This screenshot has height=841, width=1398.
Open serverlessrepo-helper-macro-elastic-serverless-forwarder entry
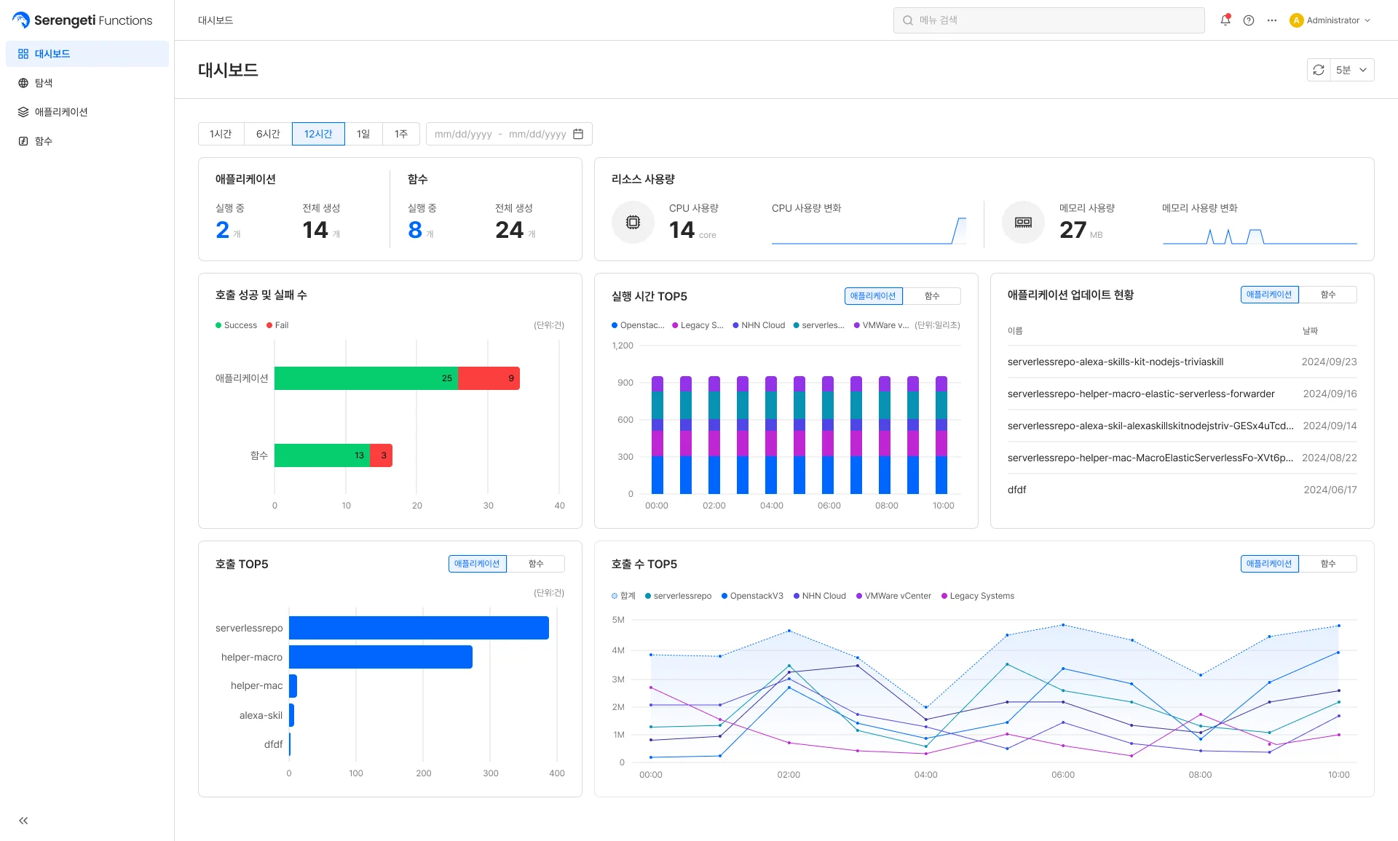pos(1140,394)
